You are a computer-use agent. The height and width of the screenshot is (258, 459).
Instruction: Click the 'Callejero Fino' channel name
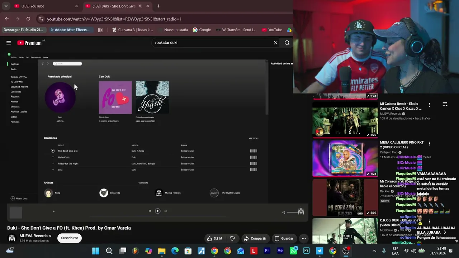(389, 152)
